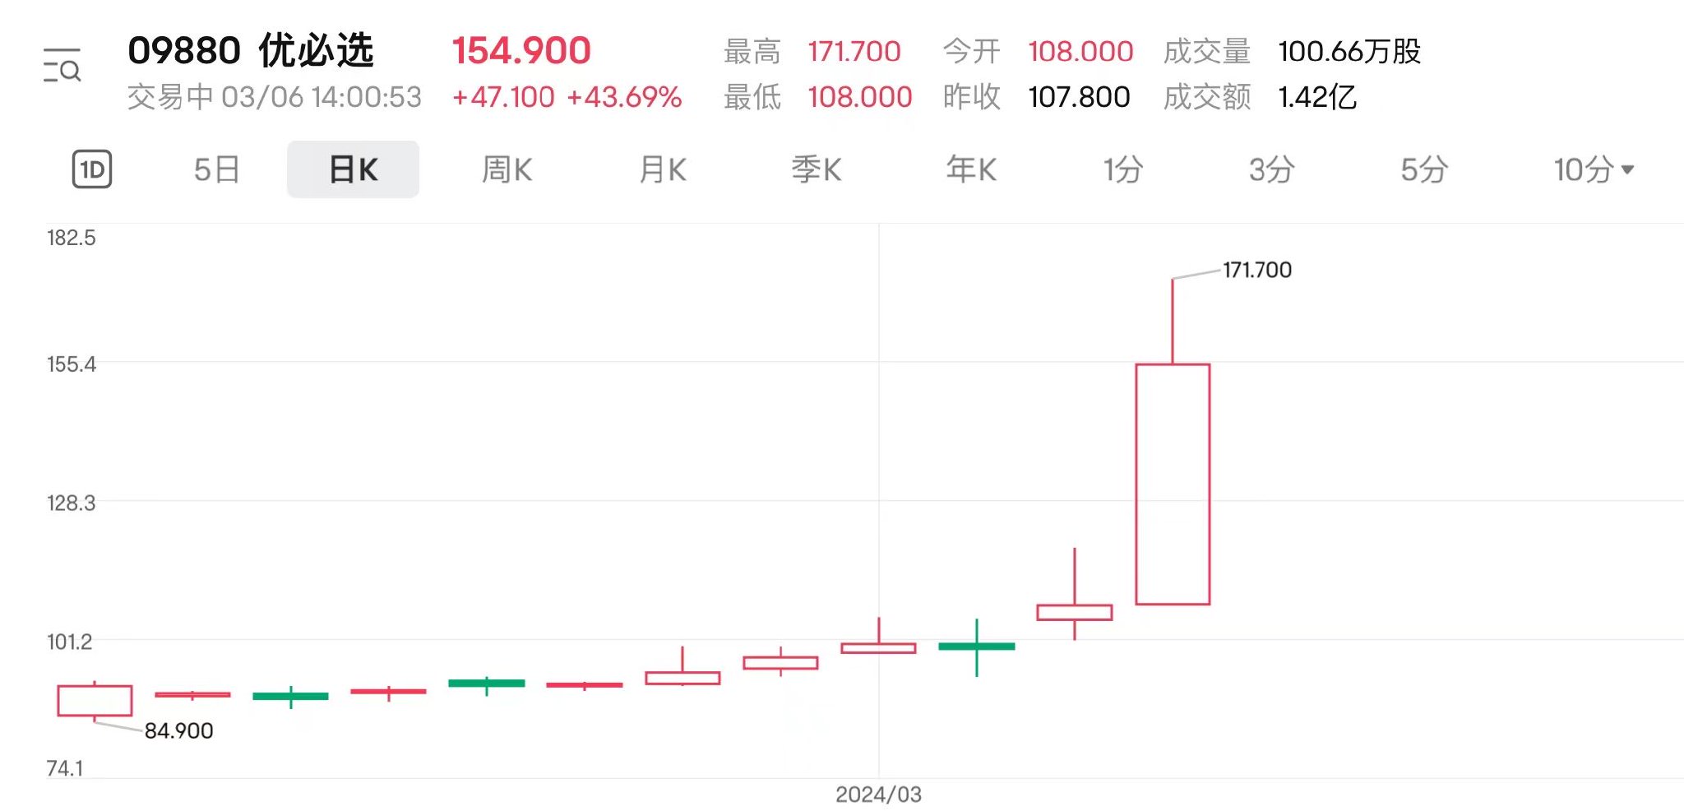
Task: Open the 月K monthly chart
Action: (x=663, y=169)
